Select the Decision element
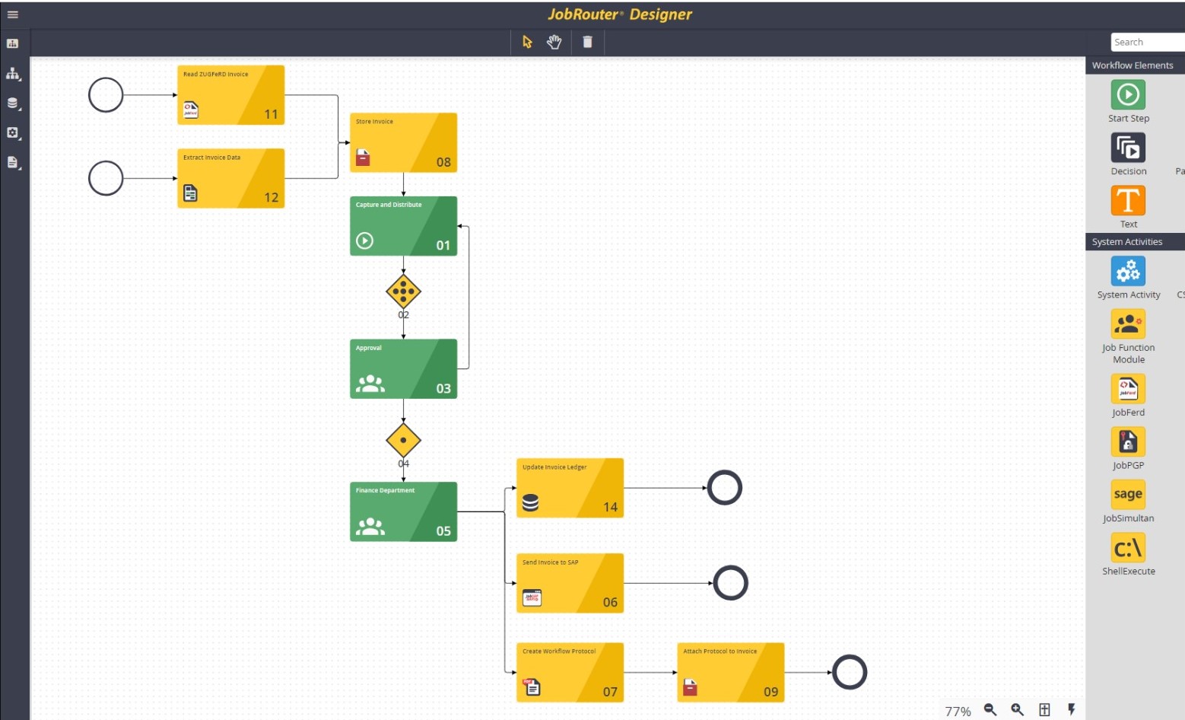Viewport: 1185px width, 720px height. pos(1128,148)
